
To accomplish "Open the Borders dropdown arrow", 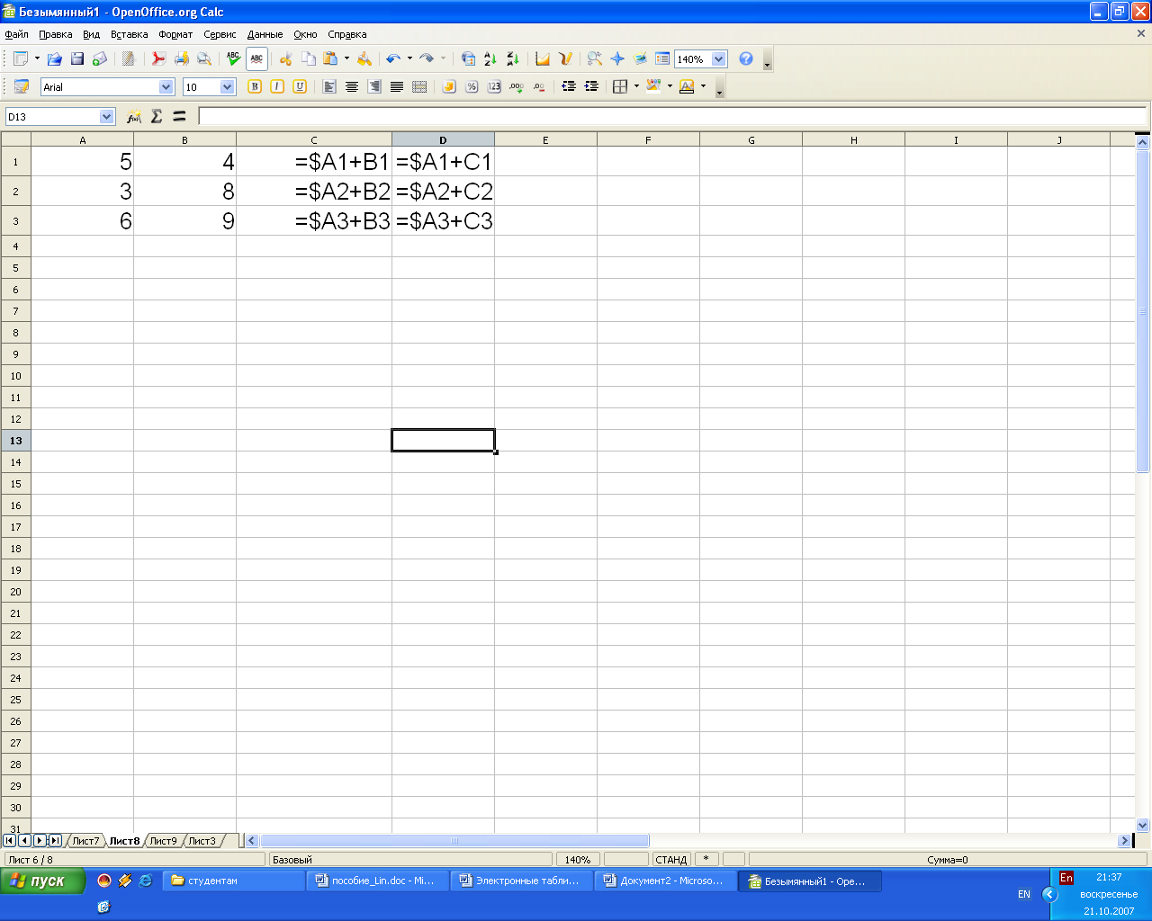I will tap(636, 86).
